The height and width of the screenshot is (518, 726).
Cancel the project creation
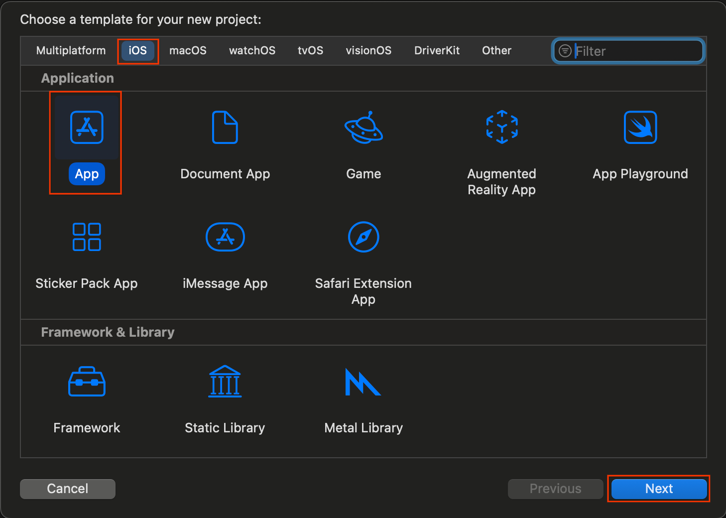tap(67, 489)
